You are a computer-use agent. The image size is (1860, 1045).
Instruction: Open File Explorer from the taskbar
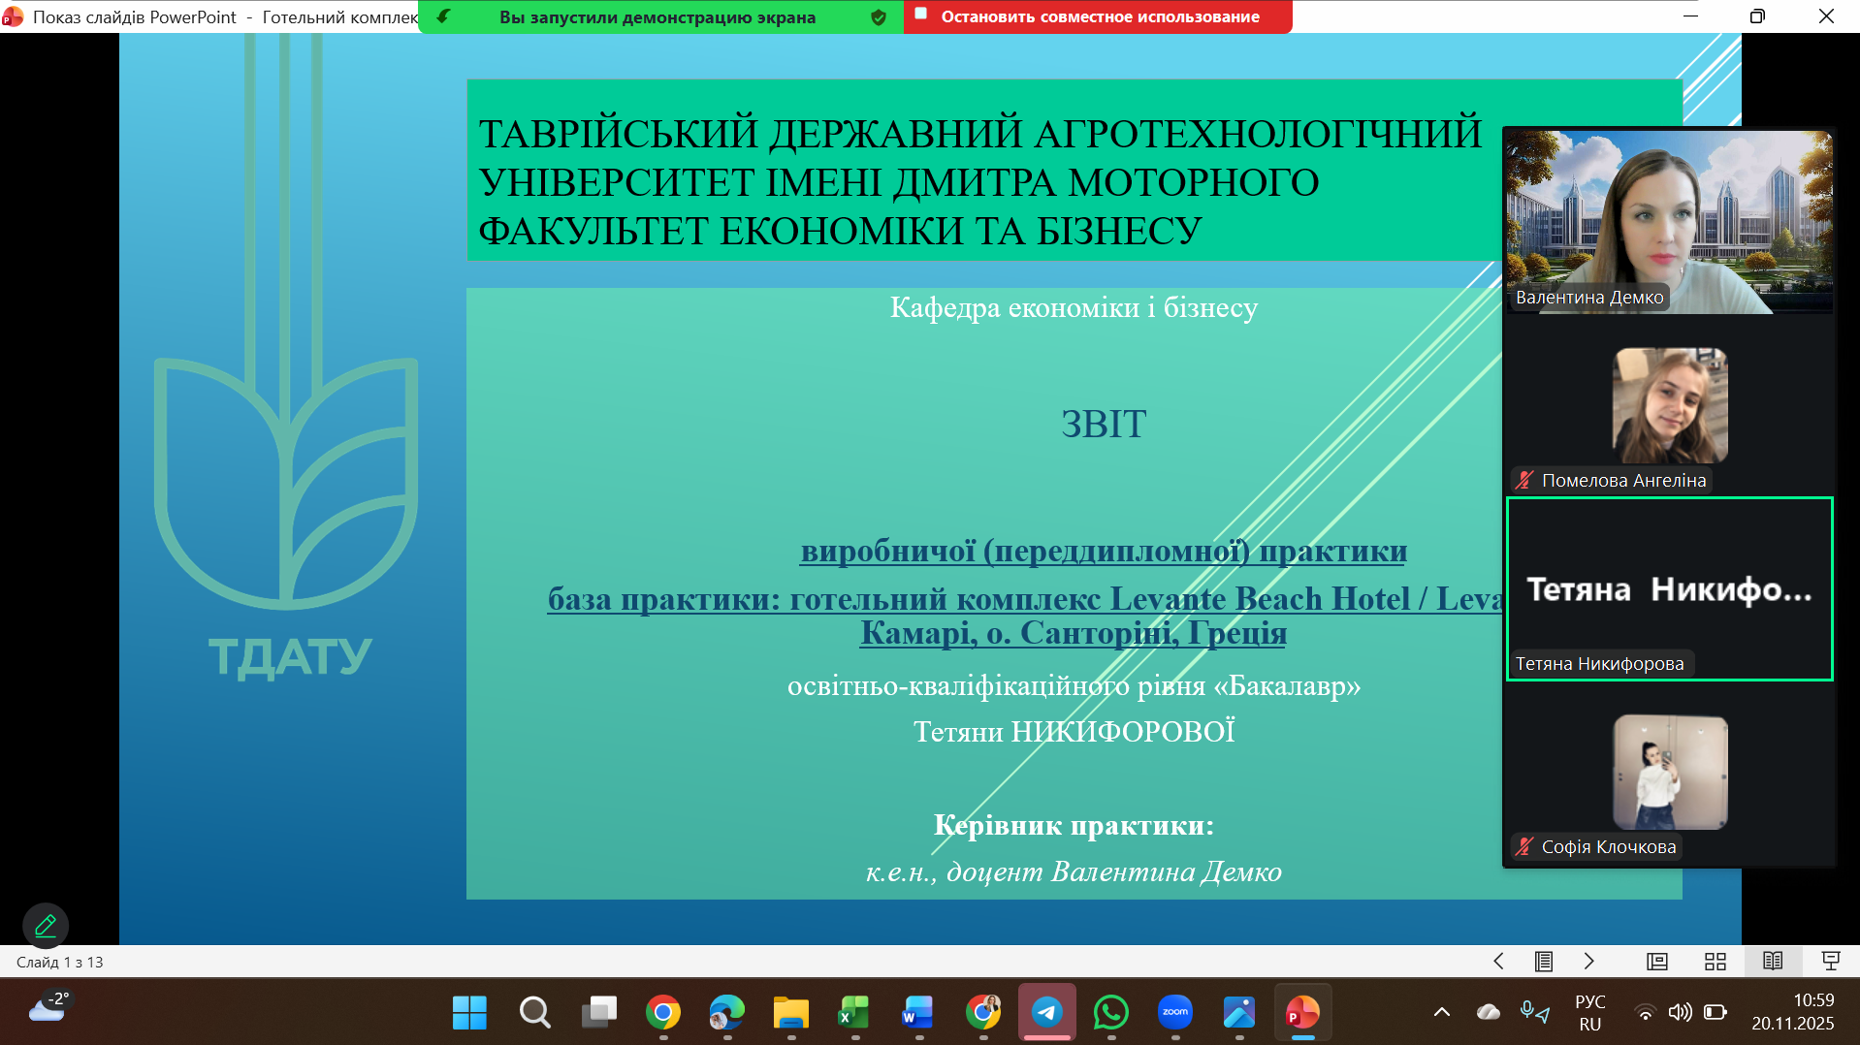pyautogui.click(x=791, y=1013)
